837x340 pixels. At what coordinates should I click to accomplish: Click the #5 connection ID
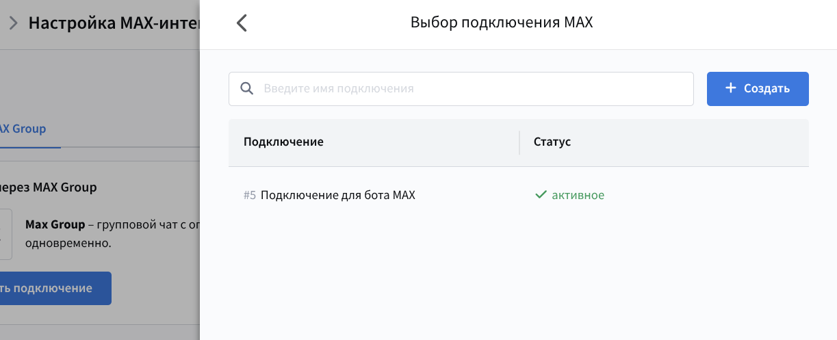pyautogui.click(x=249, y=196)
